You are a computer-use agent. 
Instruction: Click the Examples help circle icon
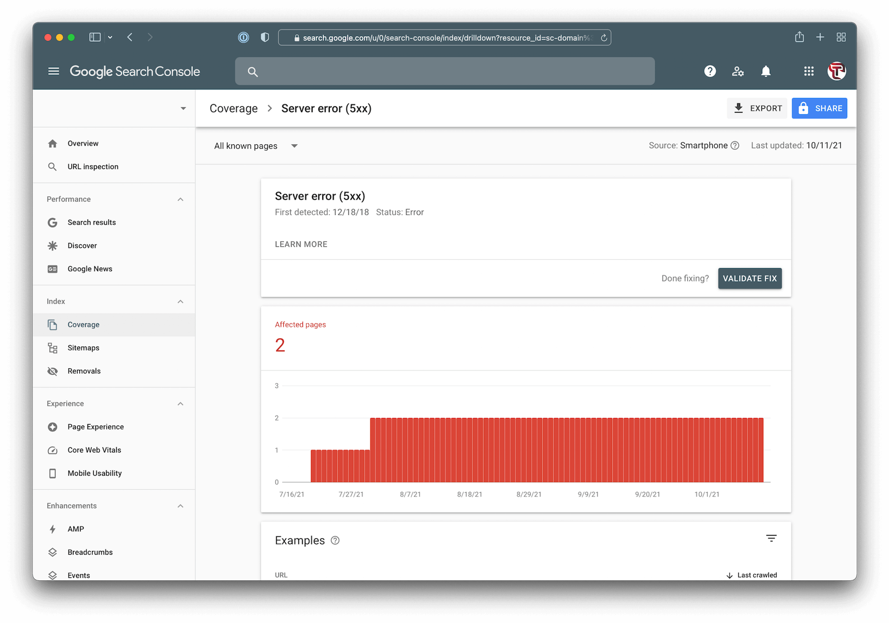335,541
